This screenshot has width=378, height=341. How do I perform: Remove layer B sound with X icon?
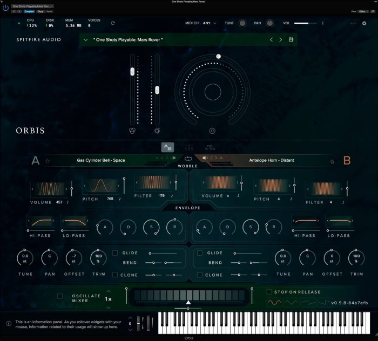tap(221, 158)
